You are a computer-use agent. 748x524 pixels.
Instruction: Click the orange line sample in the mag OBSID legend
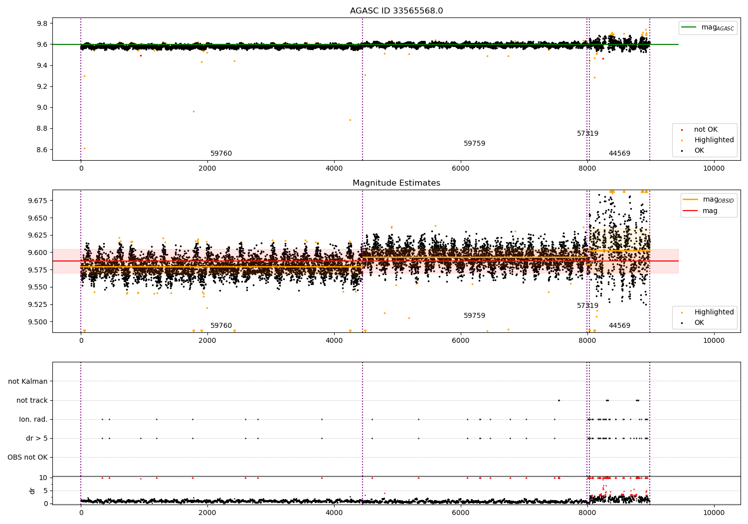click(691, 200)
